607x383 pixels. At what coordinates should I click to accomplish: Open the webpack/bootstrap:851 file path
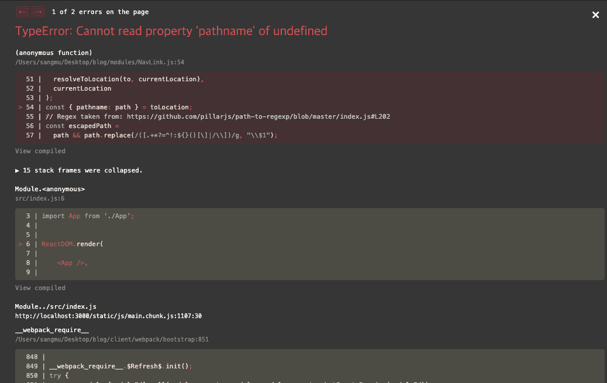click(x=112, y=339)
